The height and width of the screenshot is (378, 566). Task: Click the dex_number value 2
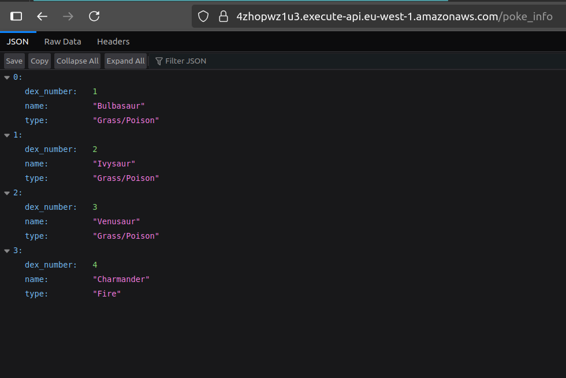(x=95, y=149)
